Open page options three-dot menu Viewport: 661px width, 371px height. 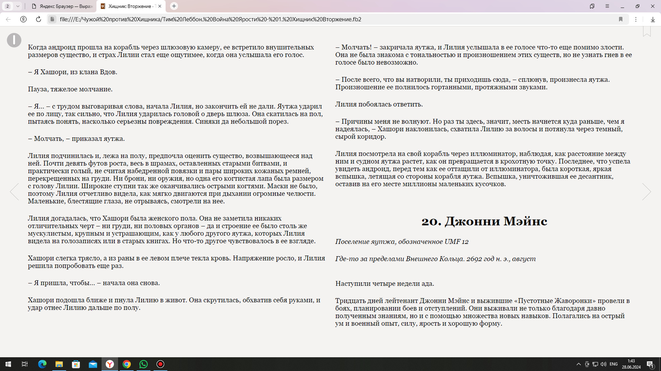tap(636, 19)
